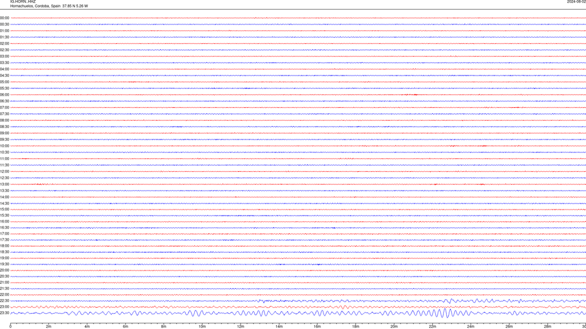Click the "08:30" time row label
Screen dimensions: 586x329
tap(4, 127)
